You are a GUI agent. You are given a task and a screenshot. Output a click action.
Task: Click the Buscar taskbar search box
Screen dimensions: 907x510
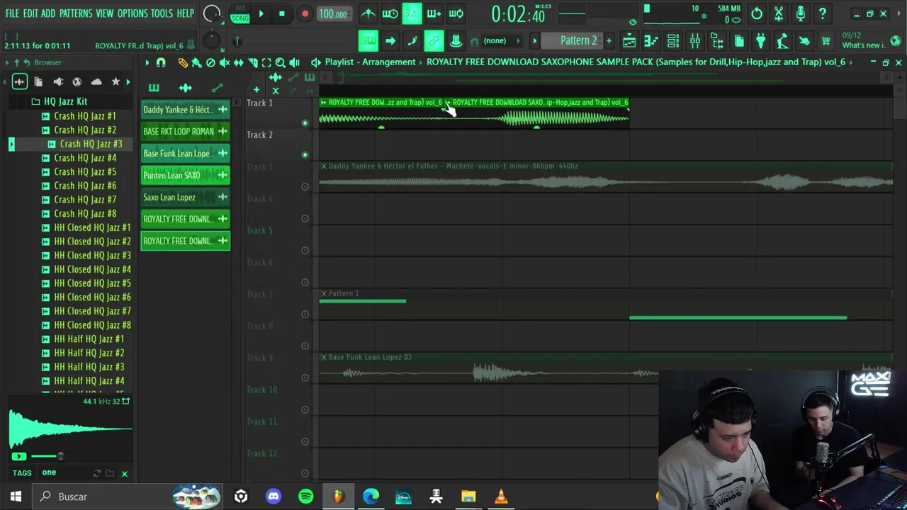point(128,497)
